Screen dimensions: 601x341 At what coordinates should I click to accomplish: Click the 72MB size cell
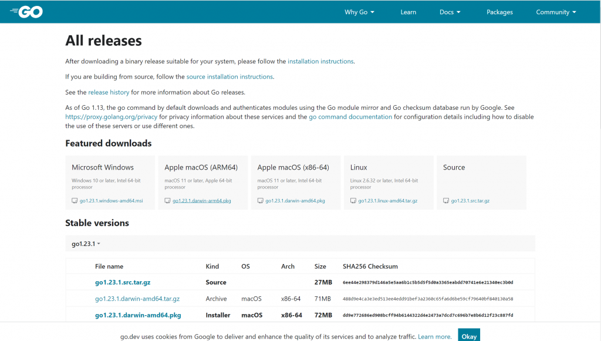(323, 315)
